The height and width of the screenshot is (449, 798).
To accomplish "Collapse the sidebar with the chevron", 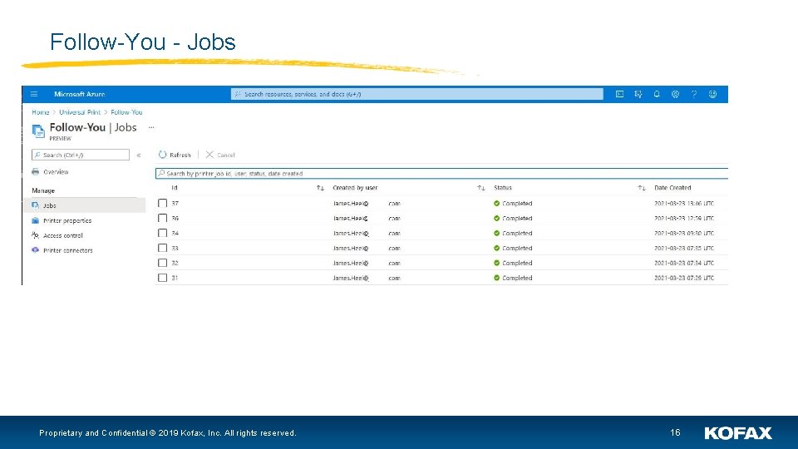I will (x=139, y=155).
